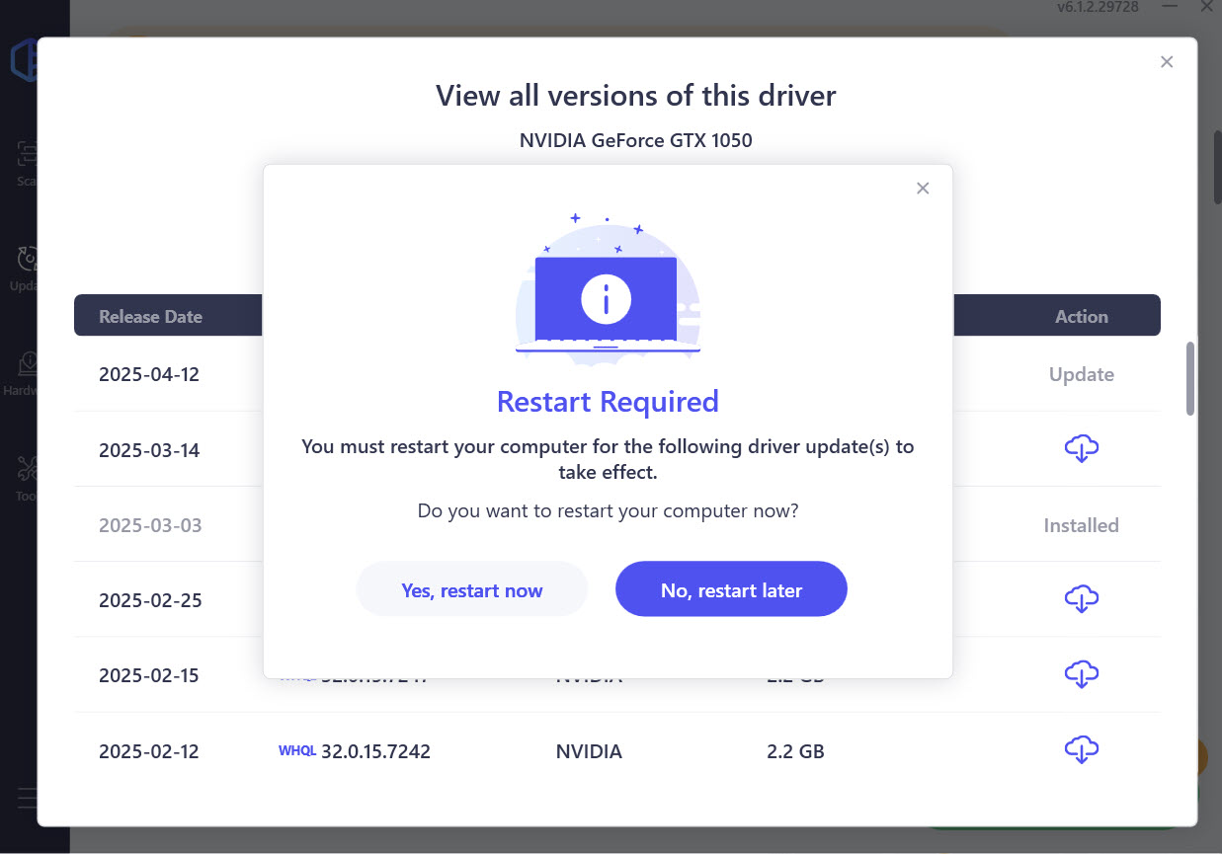The image size is (1222, 854).
Task: Click the Release Date column header
Action: pyautogui.click(x=150, y=317)
